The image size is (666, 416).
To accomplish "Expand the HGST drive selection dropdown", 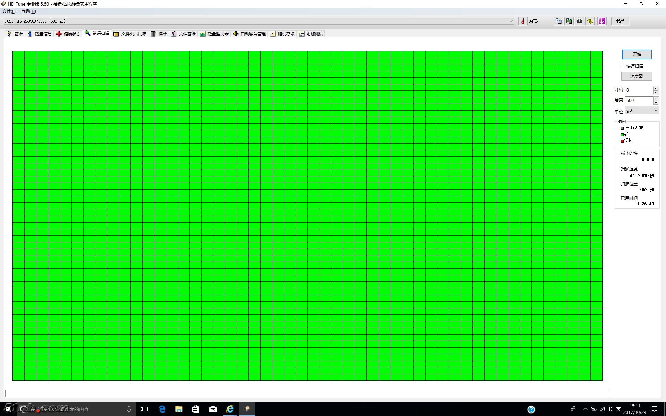I will [x=511, y=21].
